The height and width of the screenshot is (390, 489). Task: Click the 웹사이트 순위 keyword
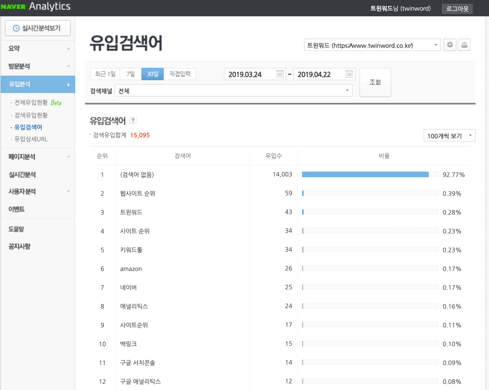[x=137, y=193]
